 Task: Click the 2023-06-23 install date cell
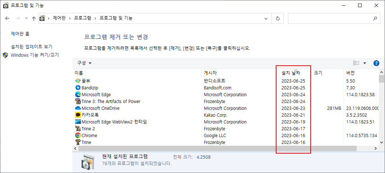pyautogui.click(x=293, y=108)
